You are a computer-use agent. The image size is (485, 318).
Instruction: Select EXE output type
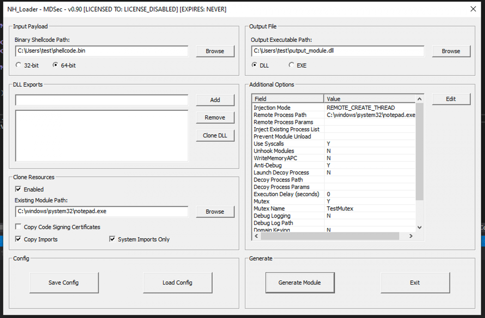(292, 65)
